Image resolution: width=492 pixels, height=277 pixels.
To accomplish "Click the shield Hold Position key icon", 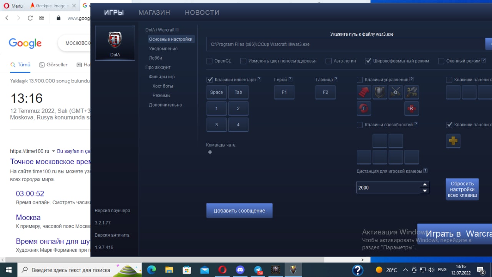I will [x=380, y=92].
